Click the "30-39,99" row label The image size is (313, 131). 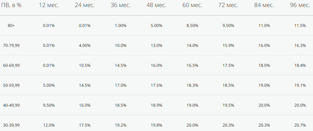click(11, 125)
